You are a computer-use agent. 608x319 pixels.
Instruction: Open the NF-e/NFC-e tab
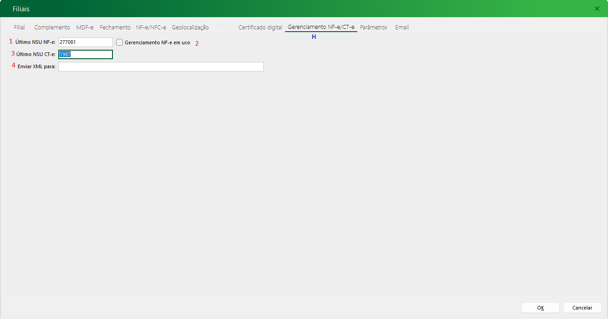[x=151, y=28]
